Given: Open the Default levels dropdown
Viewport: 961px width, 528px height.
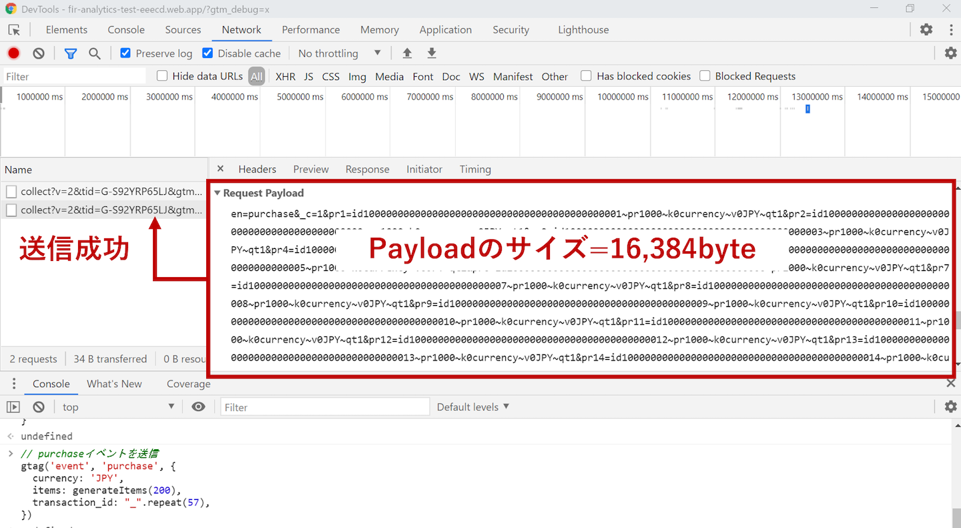Looking at the screenshot, I should (472, 407).
